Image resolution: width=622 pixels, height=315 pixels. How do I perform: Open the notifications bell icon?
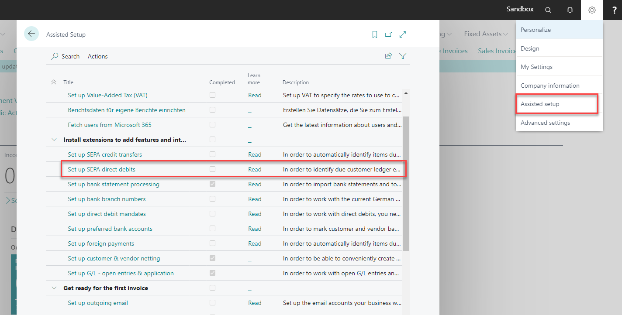pos(570,10)
